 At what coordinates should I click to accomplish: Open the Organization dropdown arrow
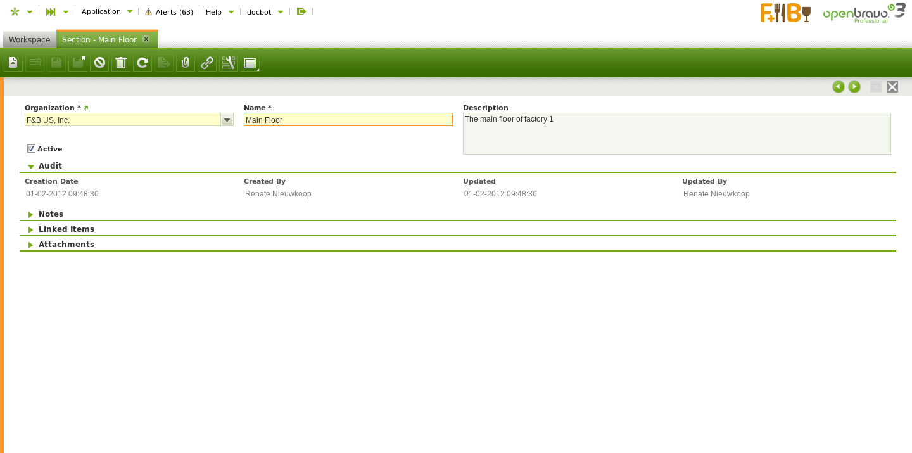[227, 120]
